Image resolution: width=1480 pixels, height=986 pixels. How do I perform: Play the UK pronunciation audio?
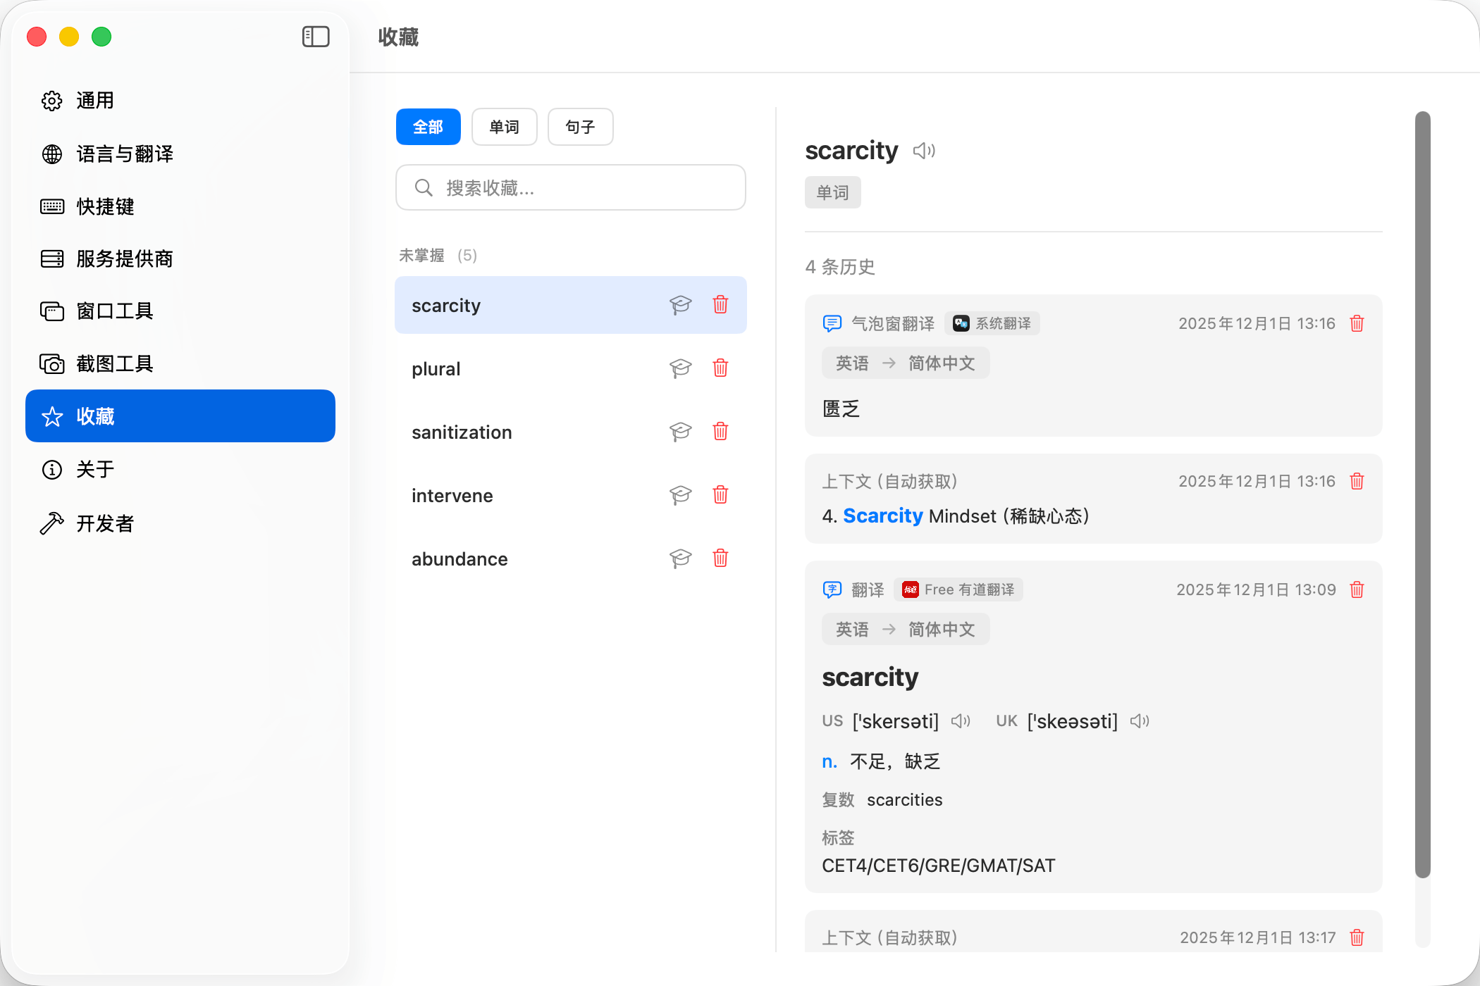[x=1139, y=721]
